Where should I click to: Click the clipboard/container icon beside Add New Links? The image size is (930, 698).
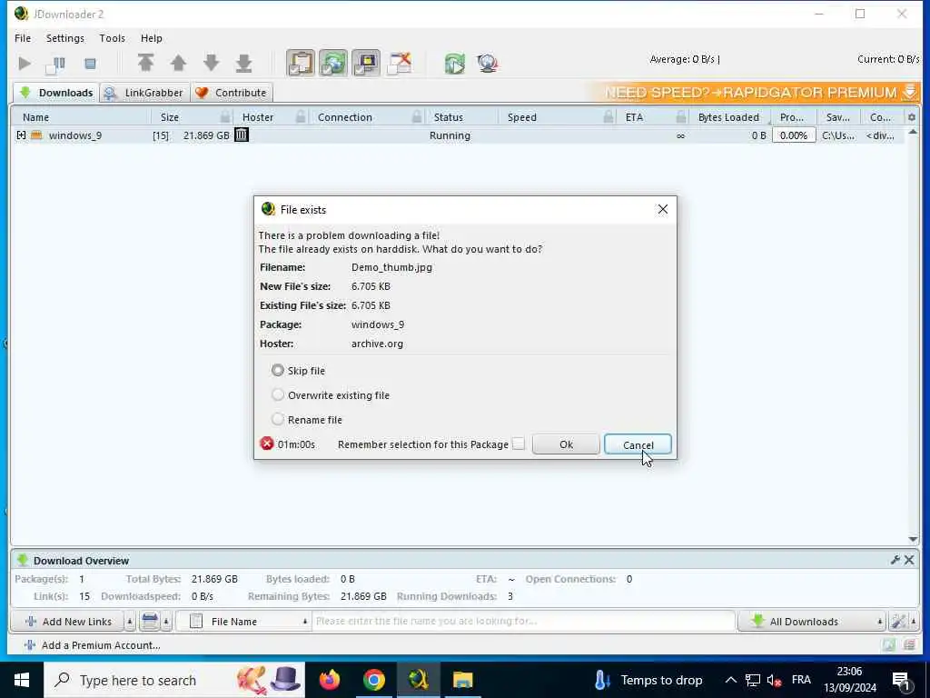(150, 622)
